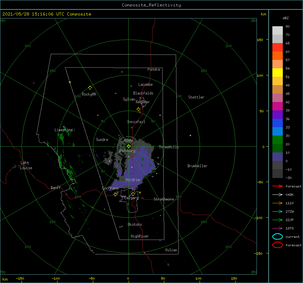Click the RockyMH label
This screenshot has height=283, width=303.
(89, 94)
